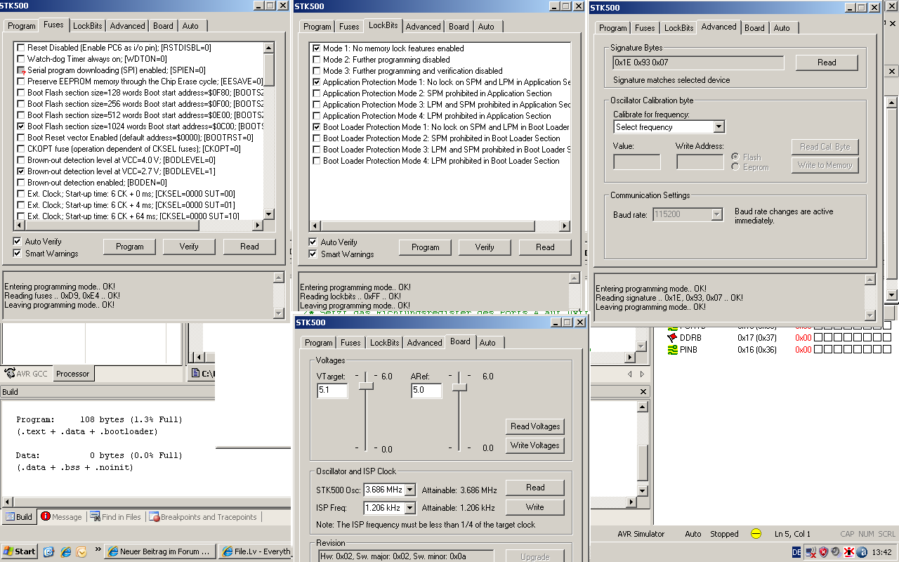Open the Calibrate for frequency dropdown
Screen dimensions: 899x562
(x=718, y=127)
